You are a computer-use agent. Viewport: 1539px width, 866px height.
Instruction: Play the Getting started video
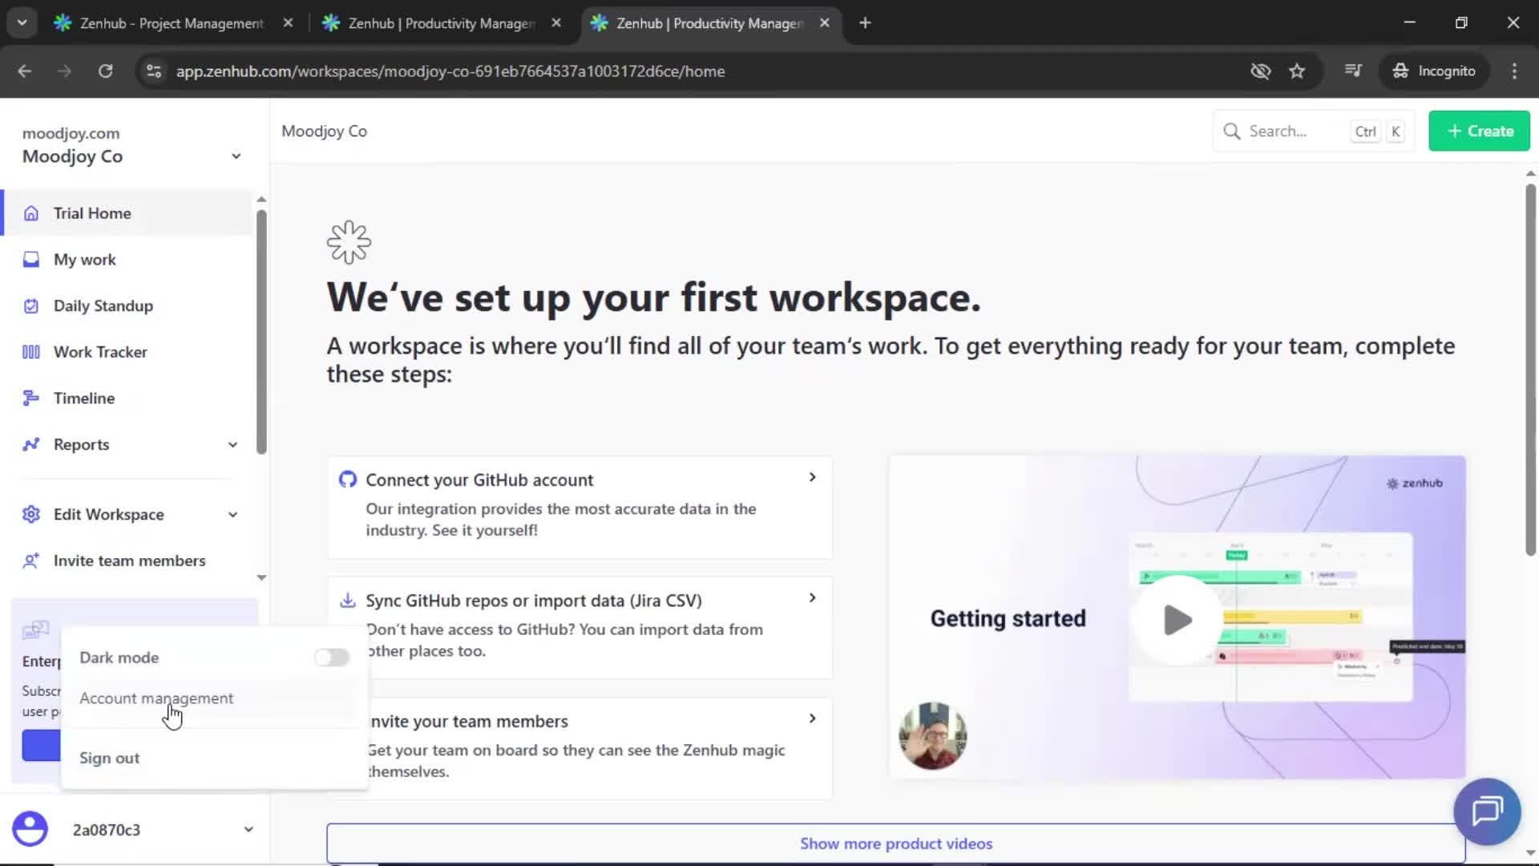pyautogui.click(x=1175, y=618)
